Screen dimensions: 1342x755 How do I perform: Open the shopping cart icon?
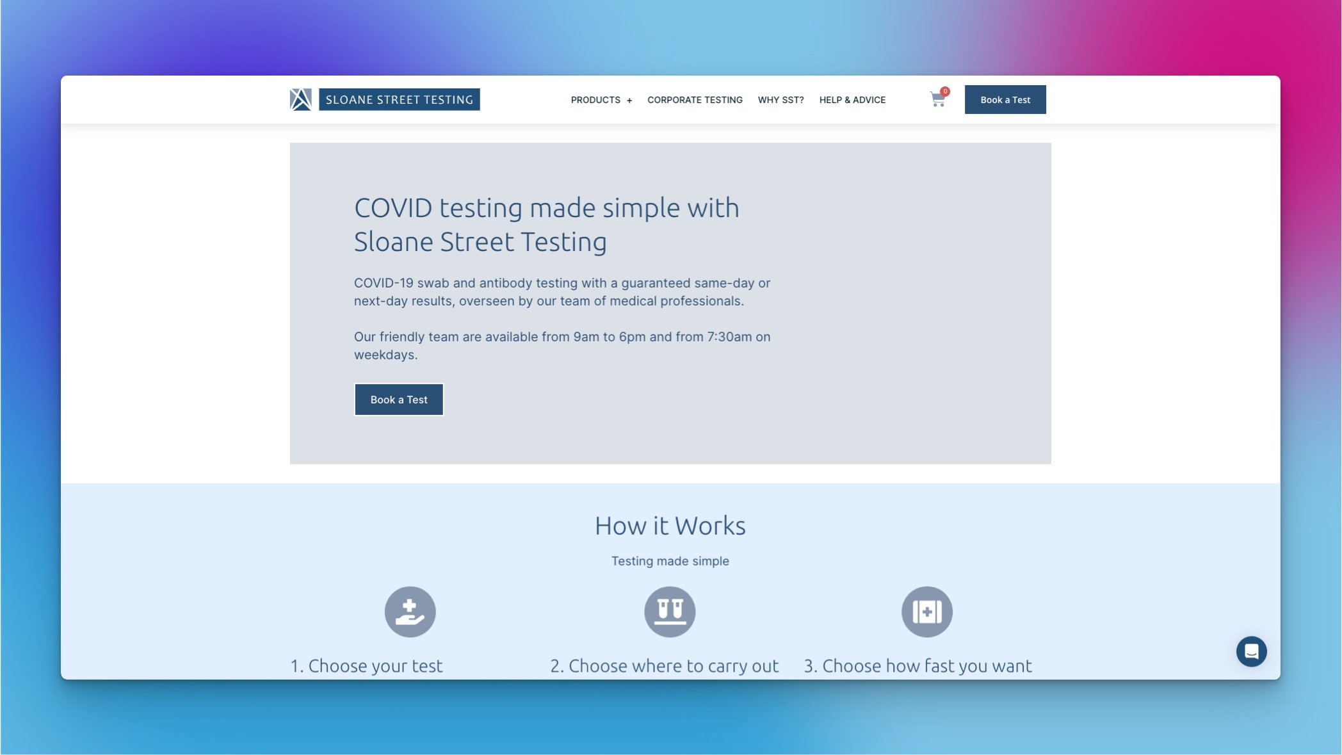click(937, 100)
